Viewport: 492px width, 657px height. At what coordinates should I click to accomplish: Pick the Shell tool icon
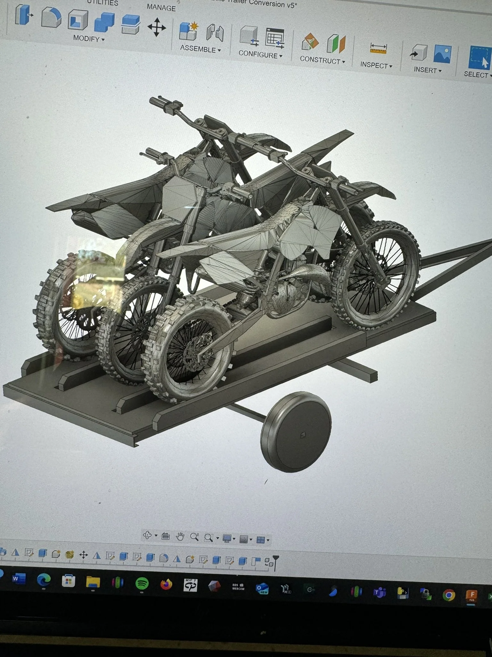[78, 20]
